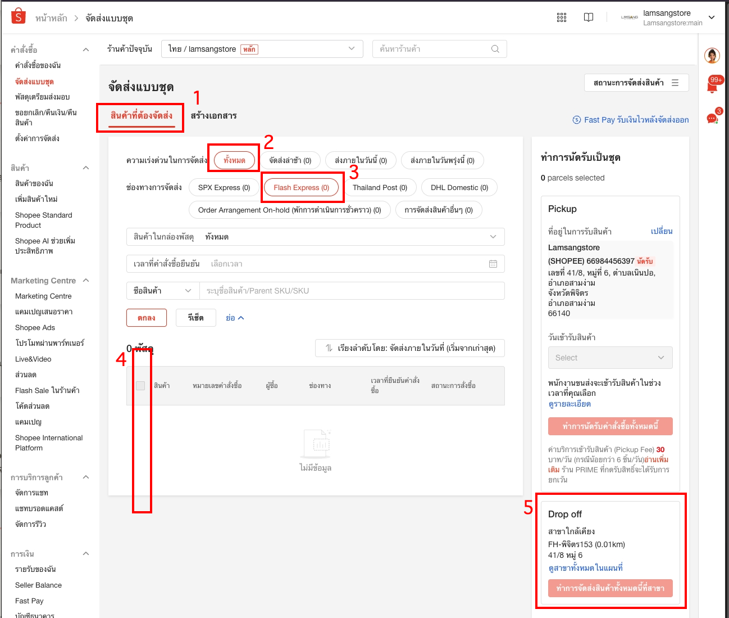Image resolution: width=729 pixels, height=618 pixels.
Task: Open the ชื่อสินค้า search type dropdown
Action: tap(163, 291)
